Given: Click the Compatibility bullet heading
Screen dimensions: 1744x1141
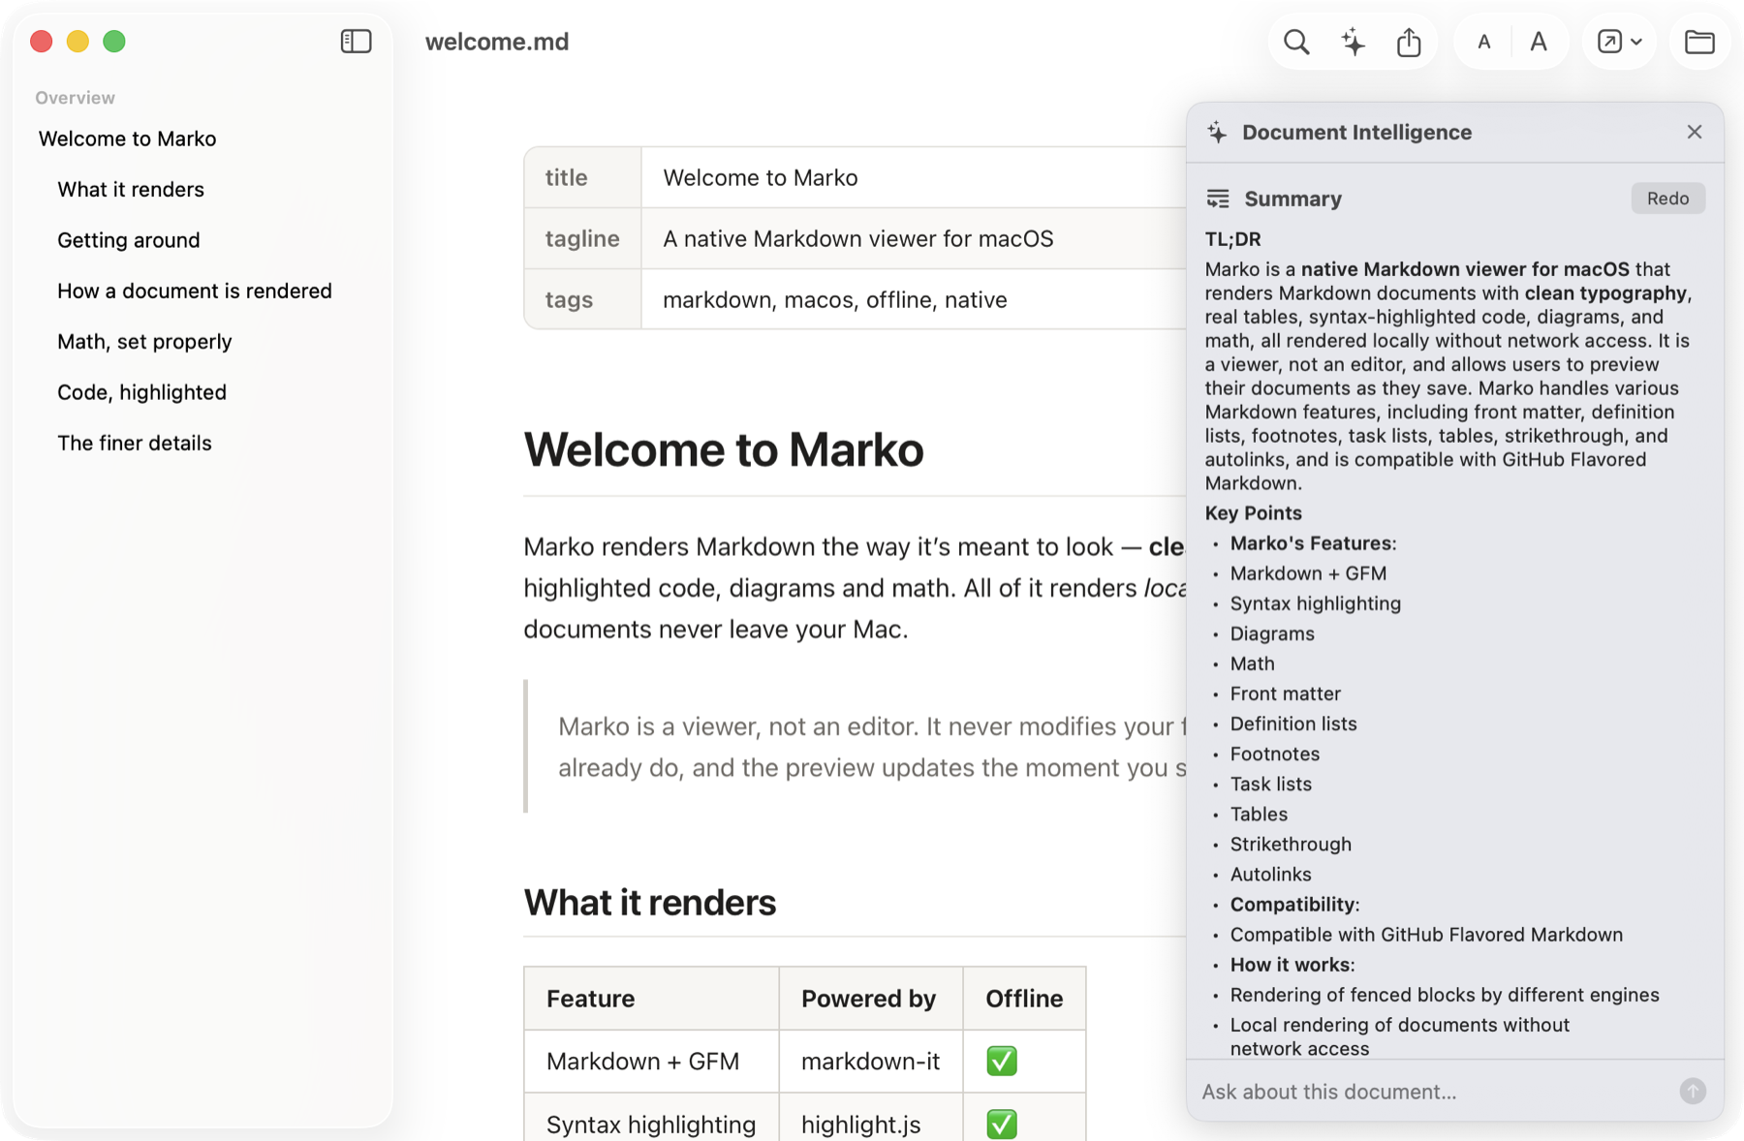Looking at the screenshot, I should pos(1294,905).
